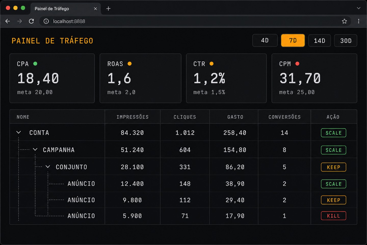Click the 51.240 impressions cell
This screenshot has height=245, width=367.
click(x=132, y=150)
